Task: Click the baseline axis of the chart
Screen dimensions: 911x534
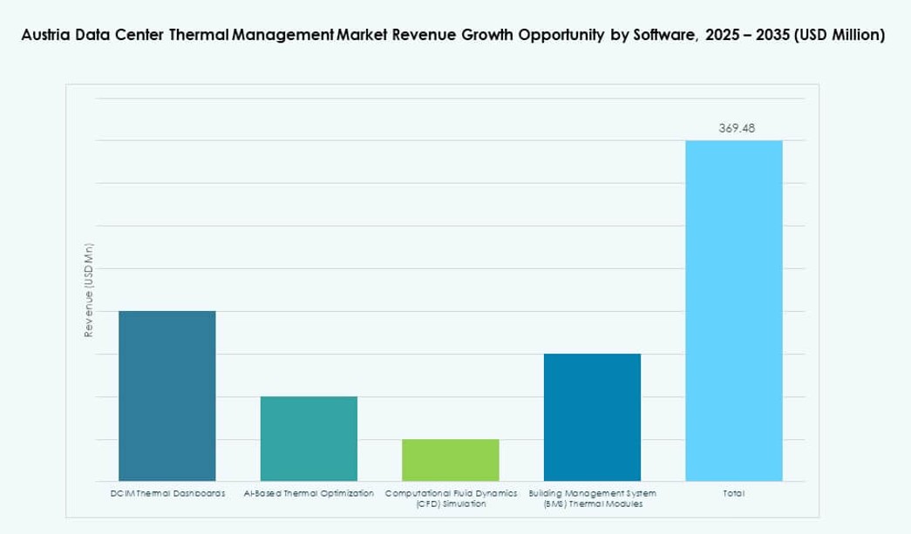Action: coord(436,481)
